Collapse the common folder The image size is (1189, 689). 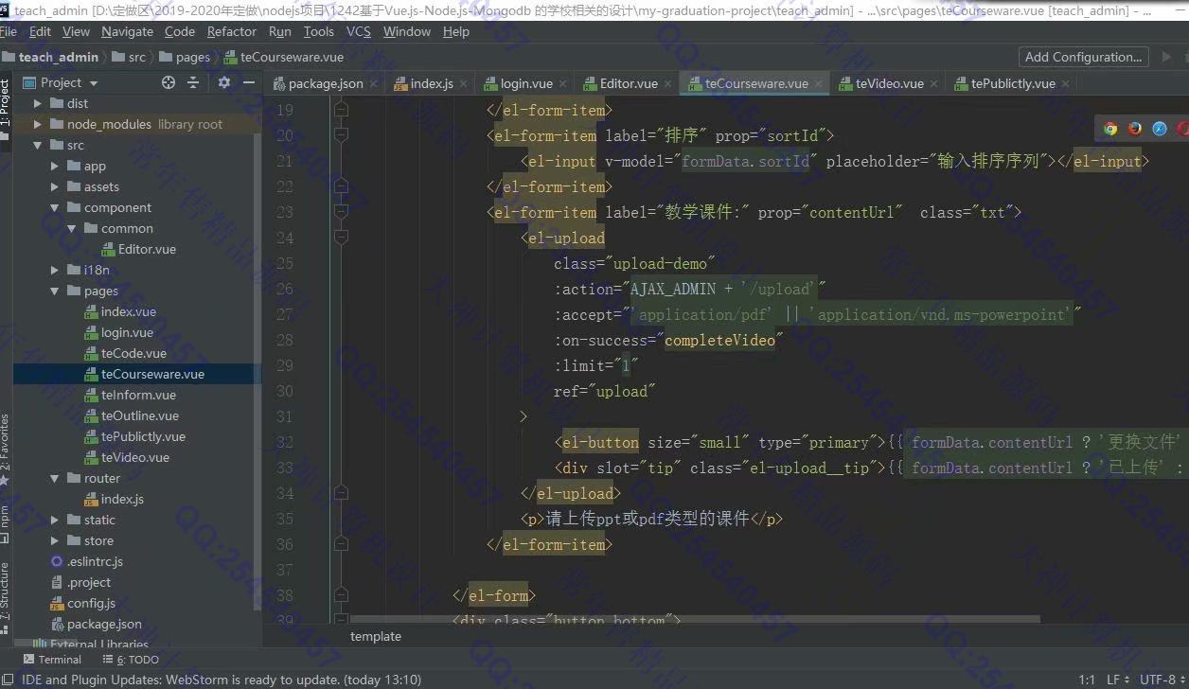(x=72, y=228)
